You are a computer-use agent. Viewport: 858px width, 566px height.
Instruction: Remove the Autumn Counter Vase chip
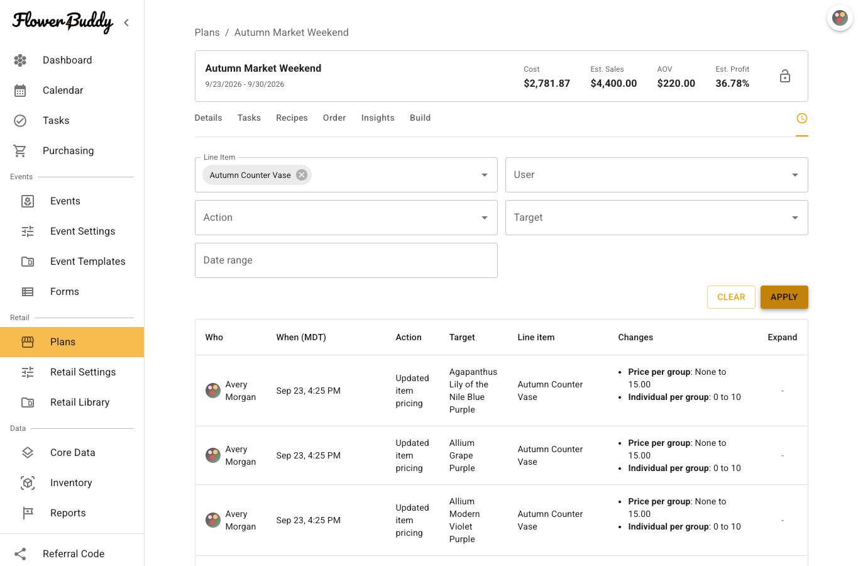click(x=302, y=175)
